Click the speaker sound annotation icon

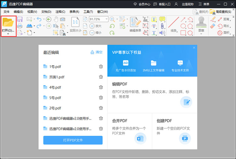162,33
